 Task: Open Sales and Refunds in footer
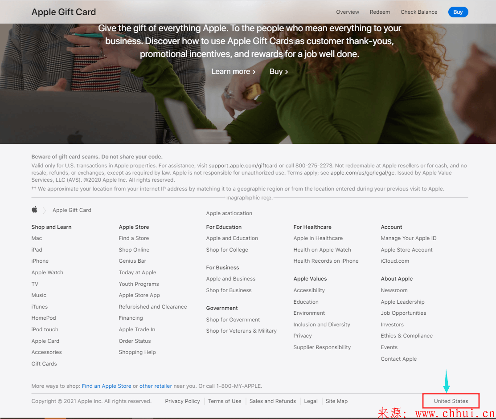pos(273,401)
